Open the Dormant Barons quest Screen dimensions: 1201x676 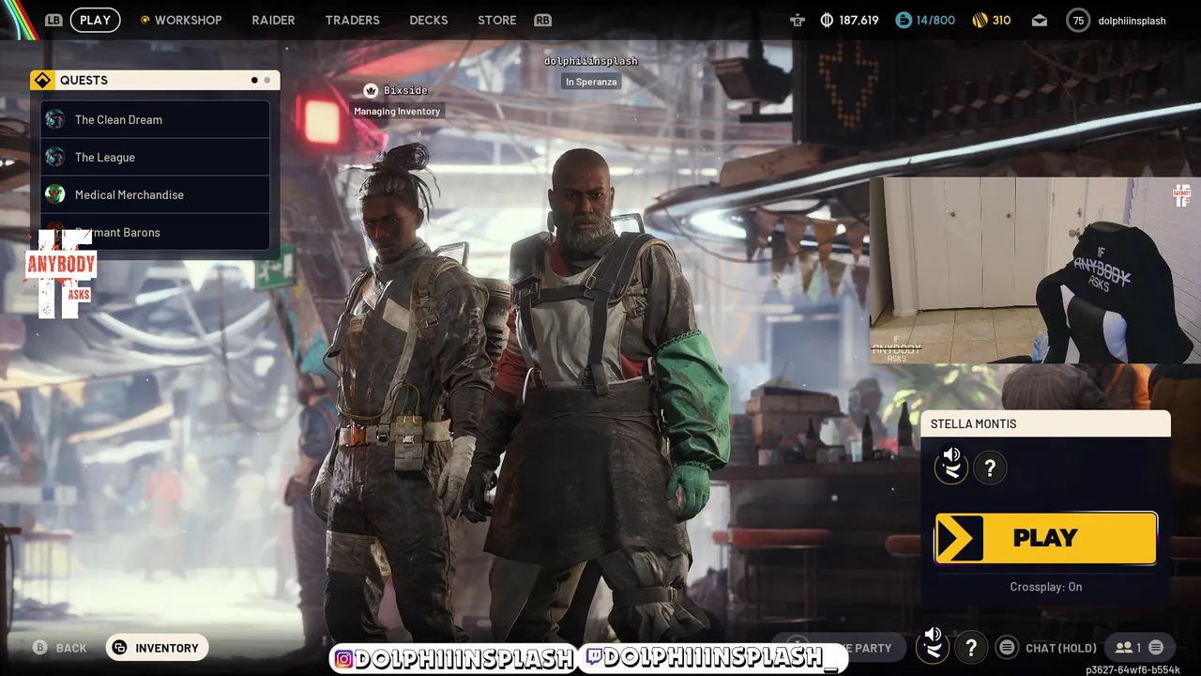(x=155, y=232)
